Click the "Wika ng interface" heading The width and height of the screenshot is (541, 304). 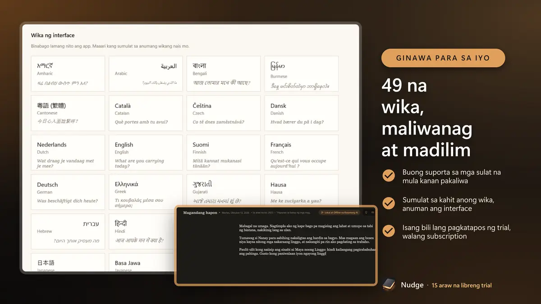(x=53, y=35)
